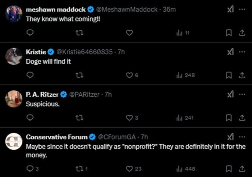Bookmark Conservative Forum's tweet
Image resolution: width=252 pixels, height=177 pixels.
tap(229, 168)
